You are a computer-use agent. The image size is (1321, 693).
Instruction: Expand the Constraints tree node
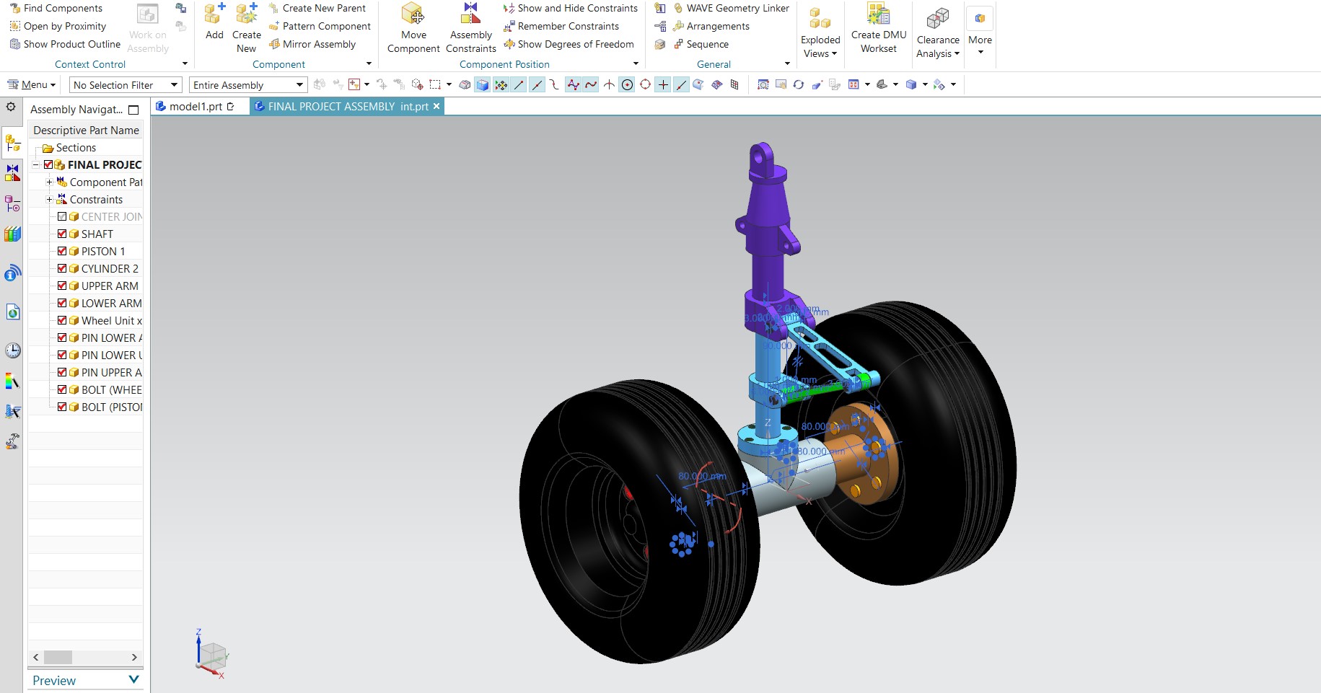[48, 199]
